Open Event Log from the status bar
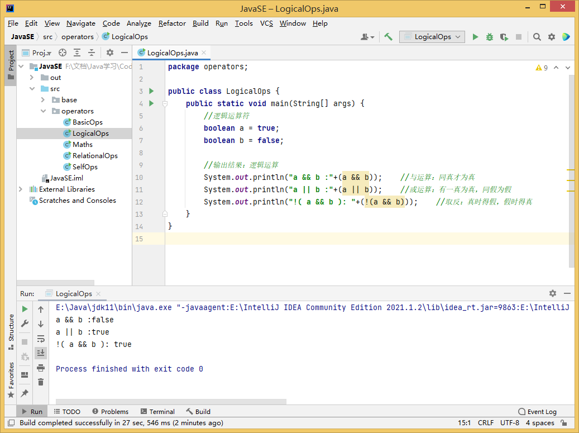The width and height of the screenshot is (579, 433). (x=537, y=412)
